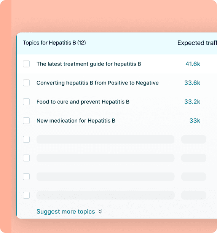Check the first placeholder row checkbox
The height and width of the screenshot is (233, 217).
pyautogui.click(x=26, y=139)
